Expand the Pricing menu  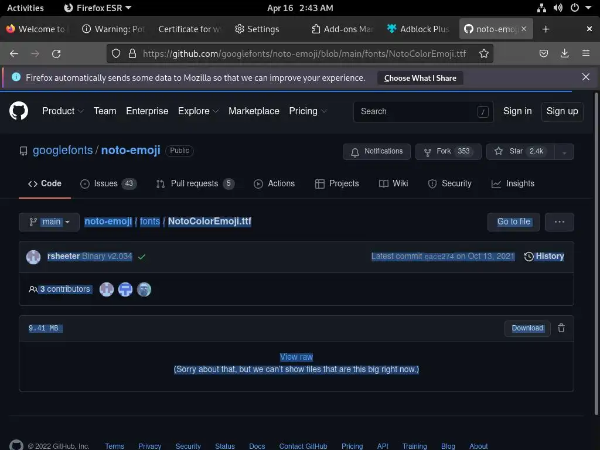coord(308,111)
